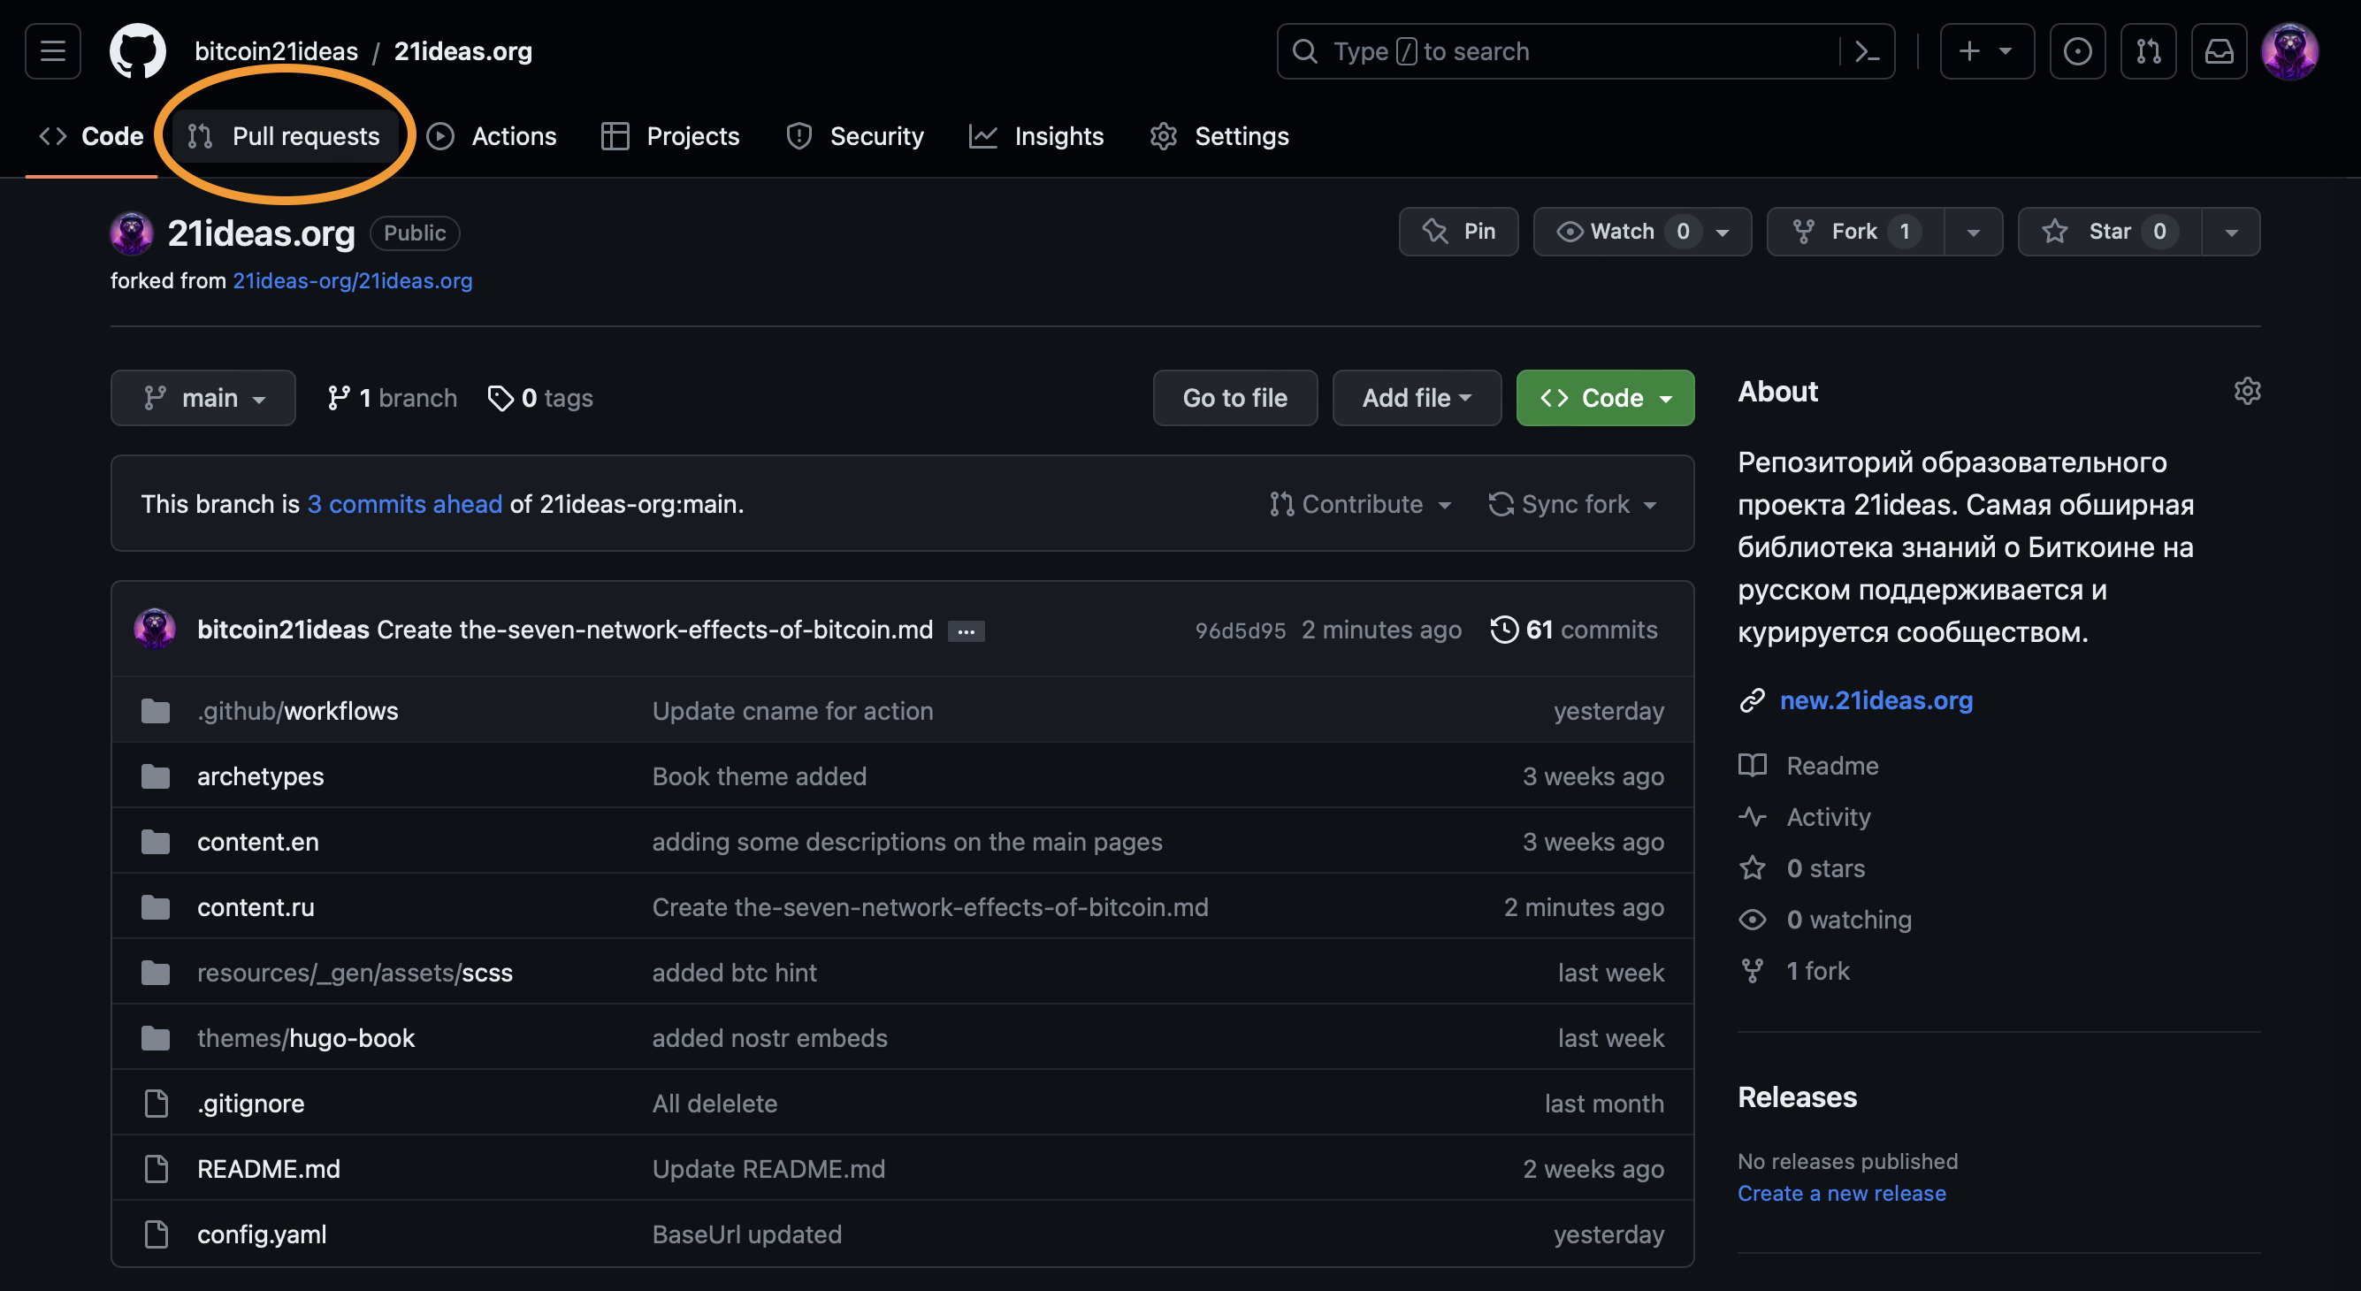Viewport: 2361px width, 1291px height.
Task: Click the GitHub Octocat logo
Action: click(x=137, y=51)
